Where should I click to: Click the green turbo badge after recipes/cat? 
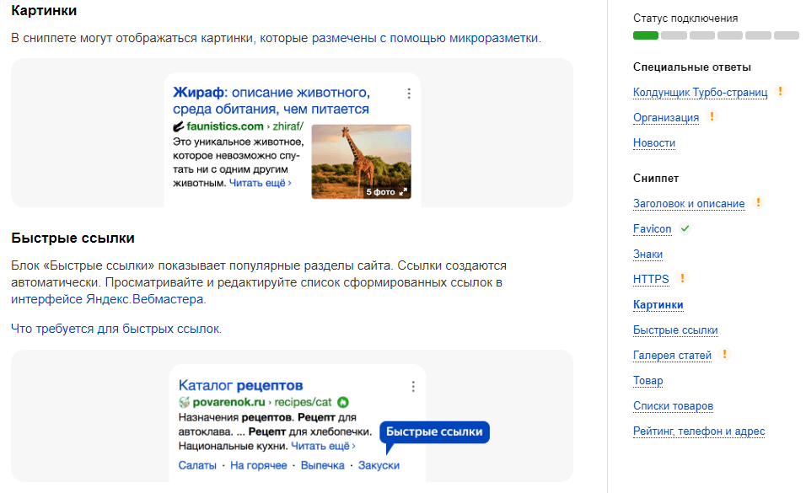[x=343, y=402]
